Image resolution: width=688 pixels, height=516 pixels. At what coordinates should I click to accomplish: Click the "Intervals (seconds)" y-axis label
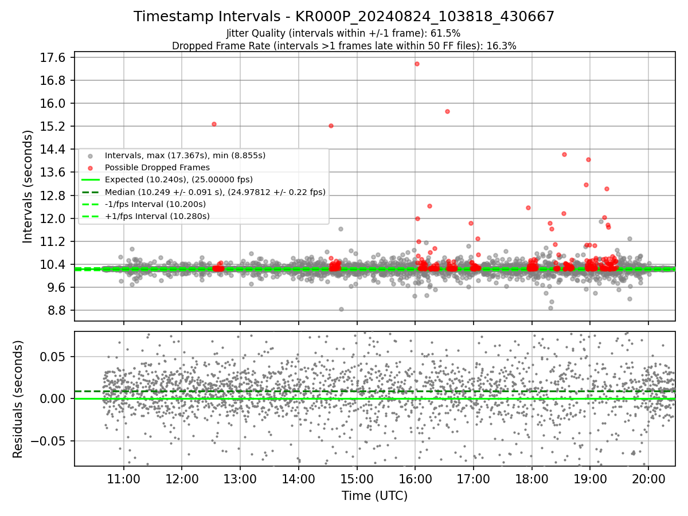[x=28, y=186]
